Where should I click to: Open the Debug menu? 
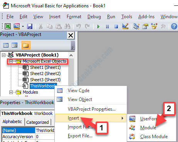(x=94, y=17)
